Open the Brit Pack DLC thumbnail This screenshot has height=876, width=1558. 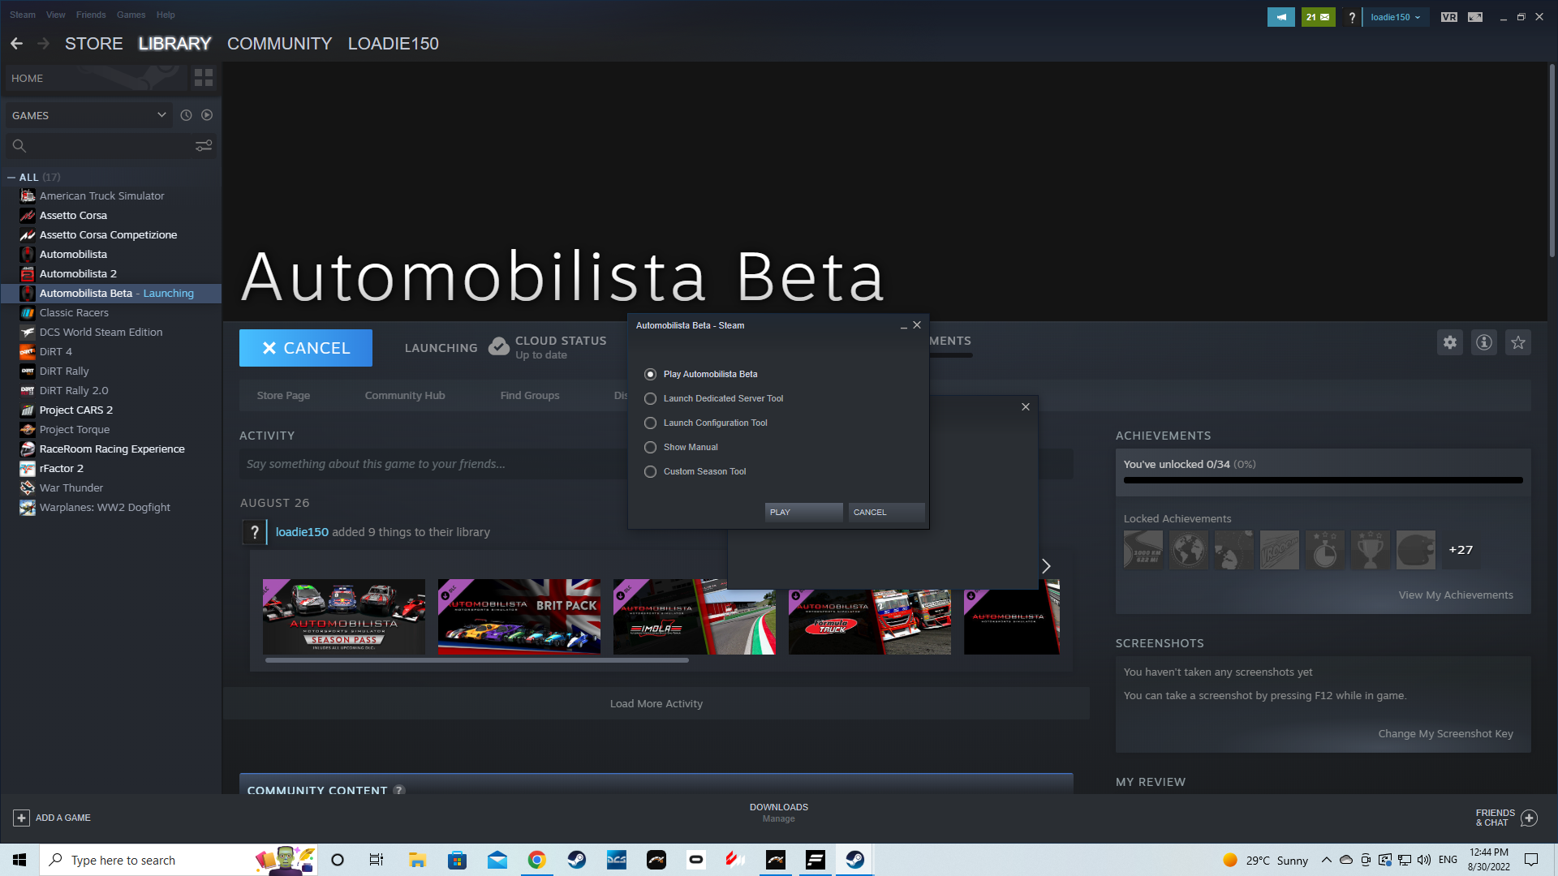[519, 616]
